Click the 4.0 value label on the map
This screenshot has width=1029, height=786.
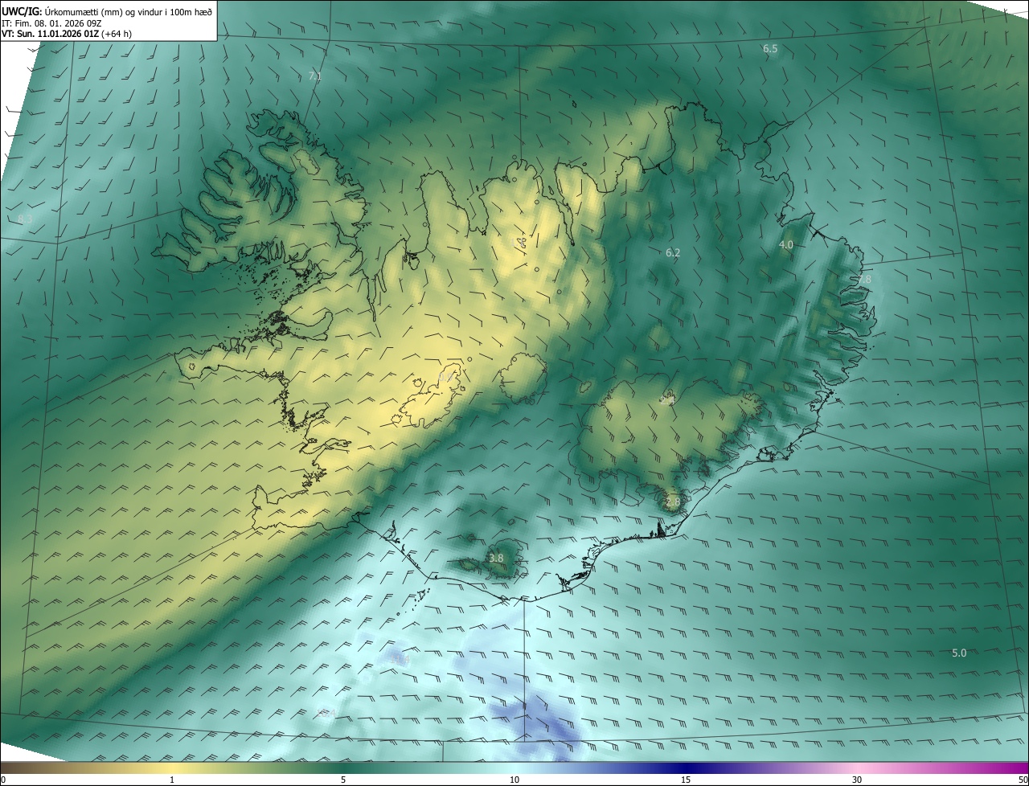(x=786, y=244)
